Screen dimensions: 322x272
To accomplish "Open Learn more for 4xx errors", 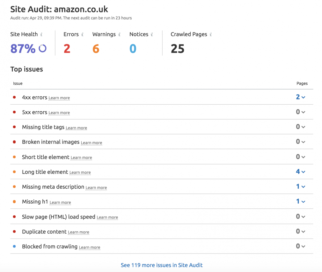I will click(59, 98).
